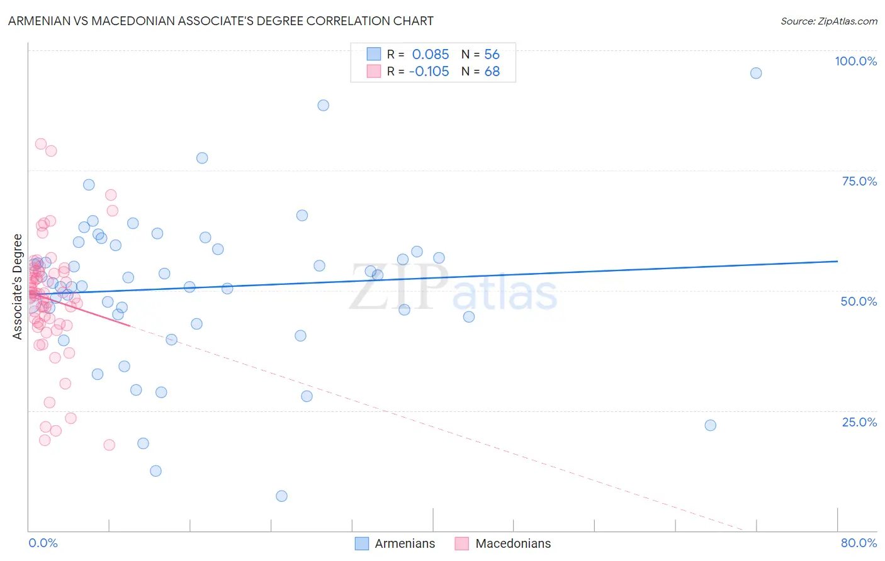Select the Macedonians legend label

click(513, 543)
